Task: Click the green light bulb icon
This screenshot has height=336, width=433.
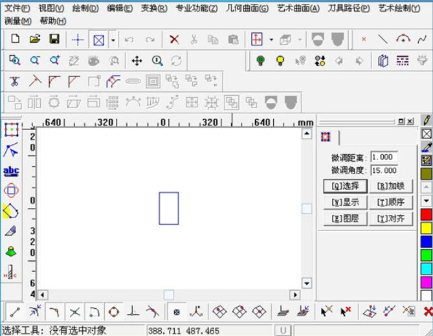Action: point(260,61)
